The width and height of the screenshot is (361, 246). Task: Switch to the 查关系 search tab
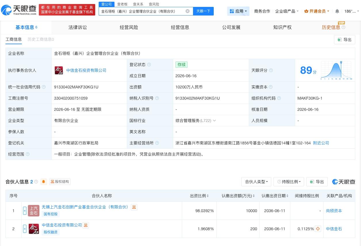[138, 4]
